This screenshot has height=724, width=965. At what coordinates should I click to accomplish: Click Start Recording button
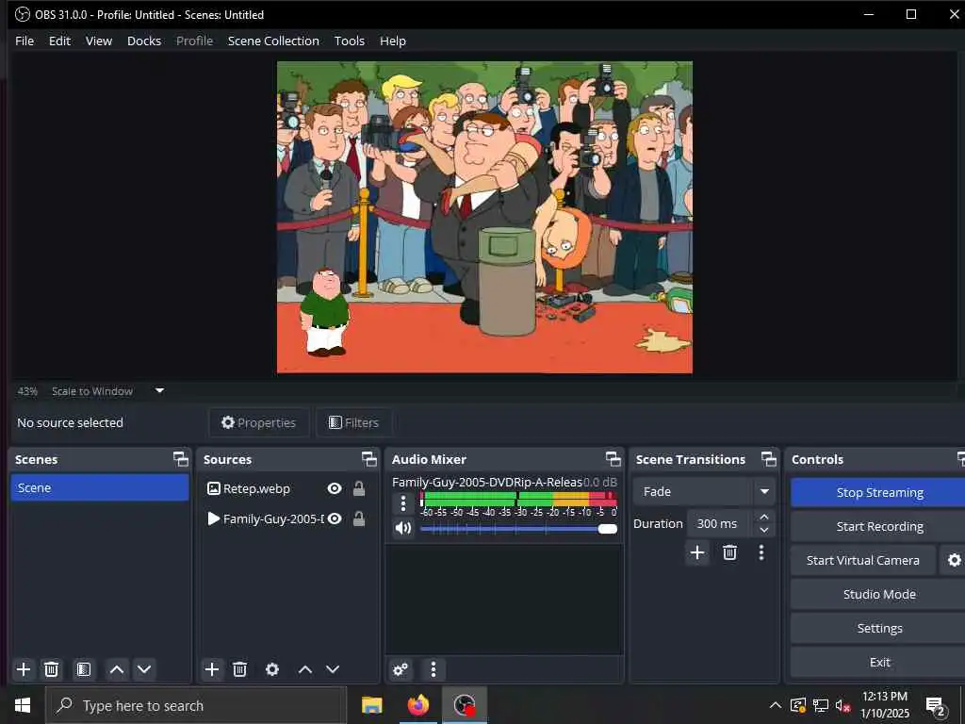tap(879, 526)
